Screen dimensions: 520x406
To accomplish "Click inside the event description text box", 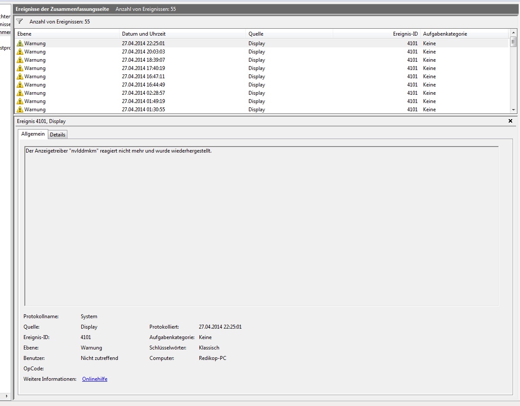I will point(262,226).
